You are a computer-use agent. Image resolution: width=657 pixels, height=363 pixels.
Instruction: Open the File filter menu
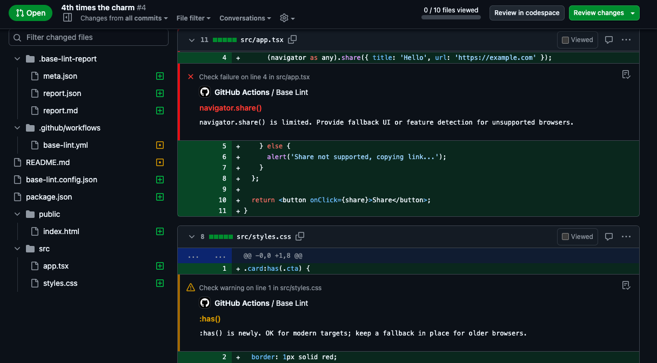[193, 18]
